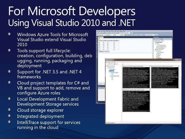Open the font name dropdown in Visual Studio toolbar
Image resolution: width=185 pixels, height=139 pixels.
(117, 35)
